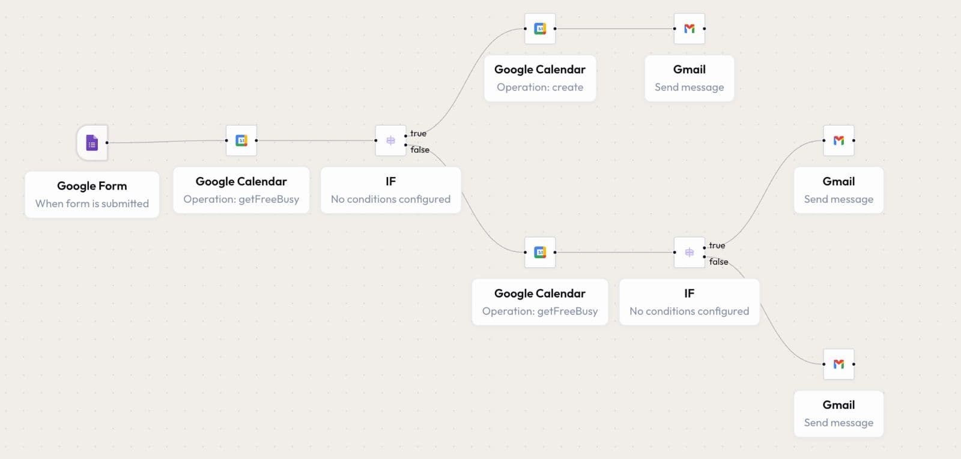Click 'Operation: create' label
The width and height of the screenshot is (961, 459).
tap(540, 87)
